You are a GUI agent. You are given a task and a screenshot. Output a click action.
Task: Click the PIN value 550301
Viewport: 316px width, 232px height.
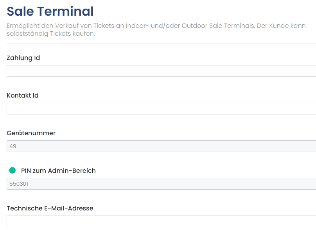point(19,184)
